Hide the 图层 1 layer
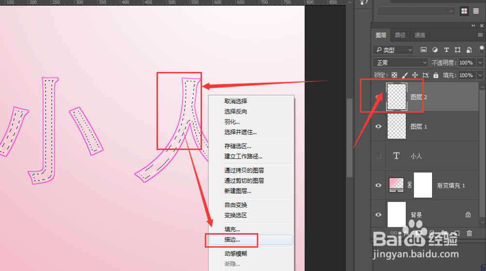The width and height of the screenshot is (486, 271). 378,127
